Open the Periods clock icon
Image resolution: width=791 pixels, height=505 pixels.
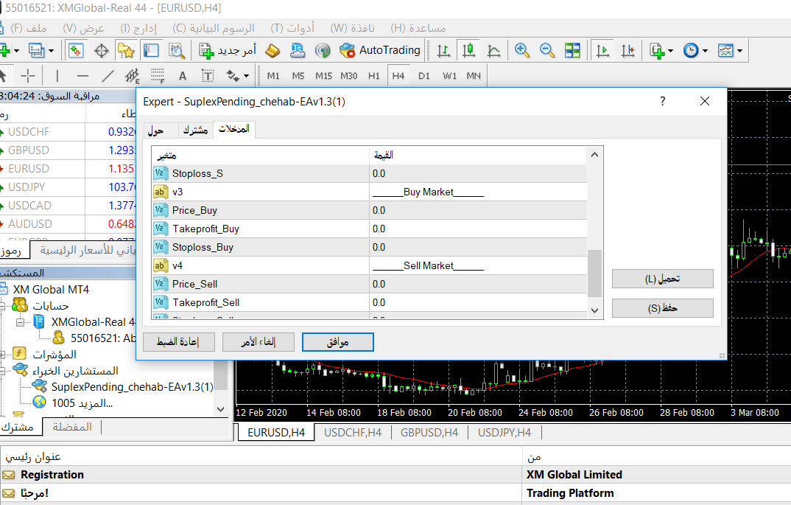[x=691, y=50]
